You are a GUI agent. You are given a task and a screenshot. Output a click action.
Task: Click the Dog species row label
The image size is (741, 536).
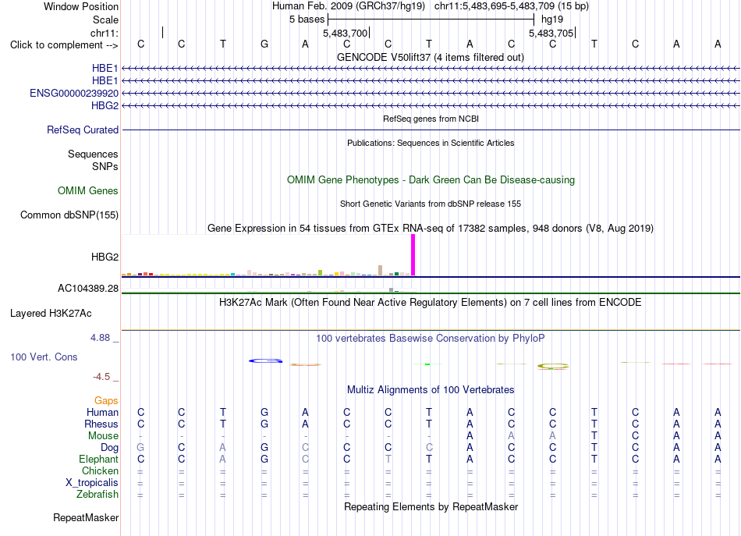(109, 447)
